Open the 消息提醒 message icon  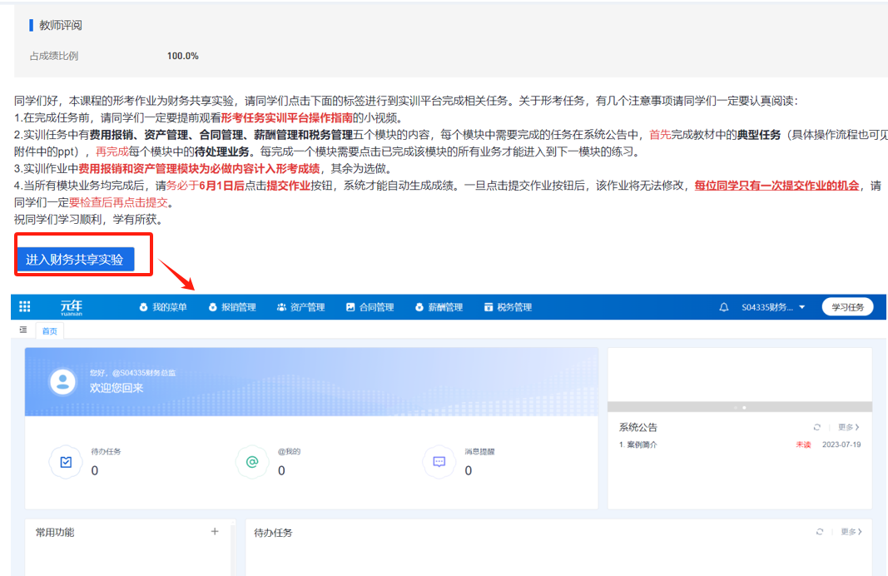pos(439,461)
